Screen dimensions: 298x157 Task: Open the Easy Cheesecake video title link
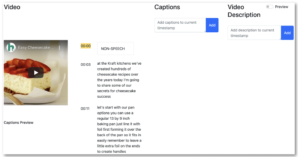point(36,47)
